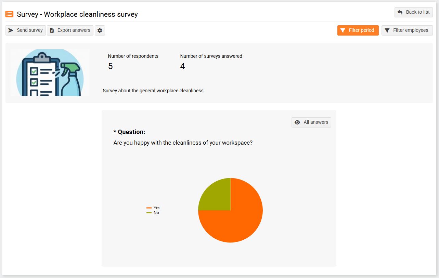
Task: Click the Filter employees funnel icon
Action: pyautogui.click(x=387, y=30)
